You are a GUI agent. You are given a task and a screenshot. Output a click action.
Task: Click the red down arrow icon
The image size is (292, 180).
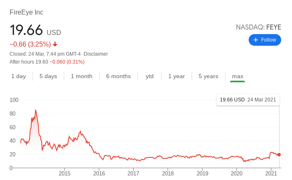55,44
